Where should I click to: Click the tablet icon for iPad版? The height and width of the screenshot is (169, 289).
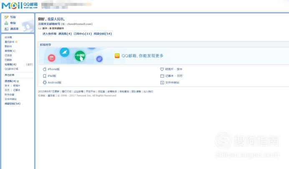click(x=44, y=76)
